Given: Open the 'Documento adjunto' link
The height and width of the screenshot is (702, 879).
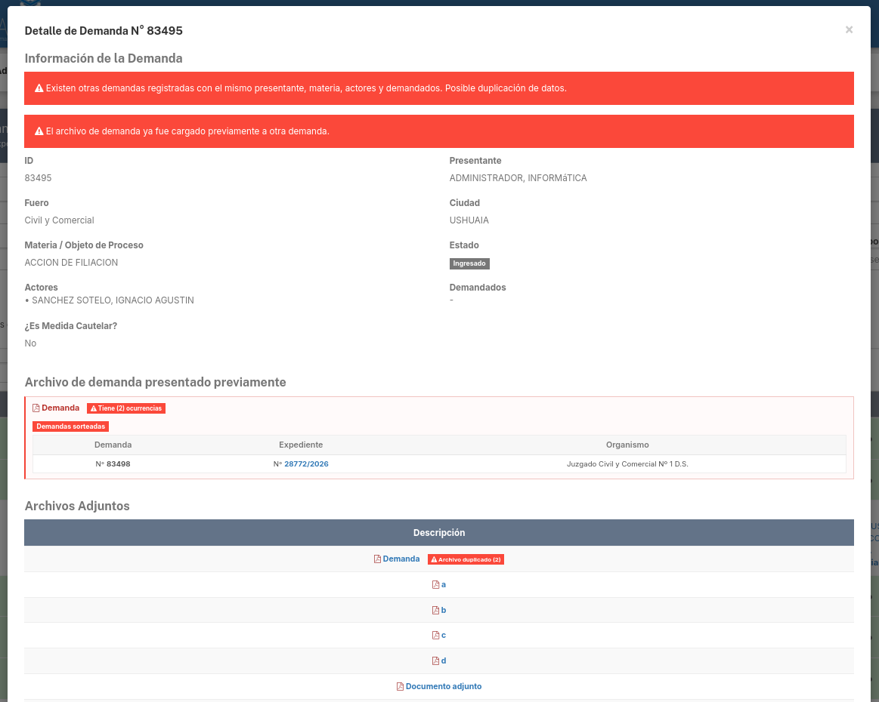Looking at the screenshot, I should [444, 686].
